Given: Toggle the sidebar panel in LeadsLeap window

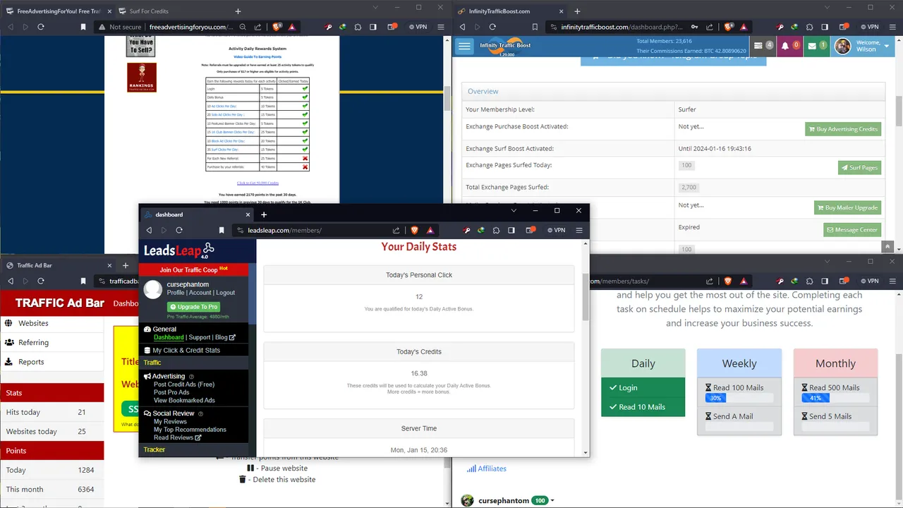Looking at the screenshot, I should pyautogui.click(x=511, y=230).
